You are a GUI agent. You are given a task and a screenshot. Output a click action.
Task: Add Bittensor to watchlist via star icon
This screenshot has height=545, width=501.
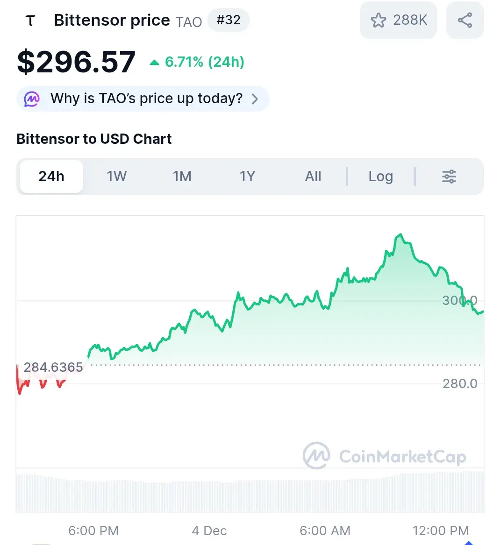[378, 20]
